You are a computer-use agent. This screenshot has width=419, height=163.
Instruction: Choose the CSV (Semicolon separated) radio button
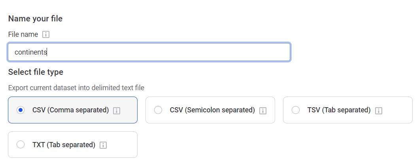click(x=158, y=110)
